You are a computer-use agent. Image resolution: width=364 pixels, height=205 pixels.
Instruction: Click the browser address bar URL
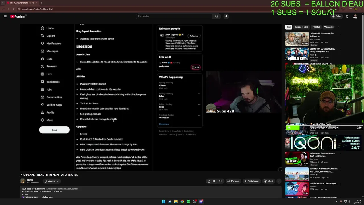38,9
